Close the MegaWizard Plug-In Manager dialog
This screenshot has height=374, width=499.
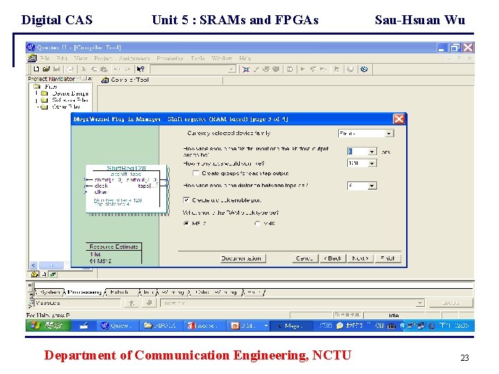pyautogui.click(x=399, y=119)
